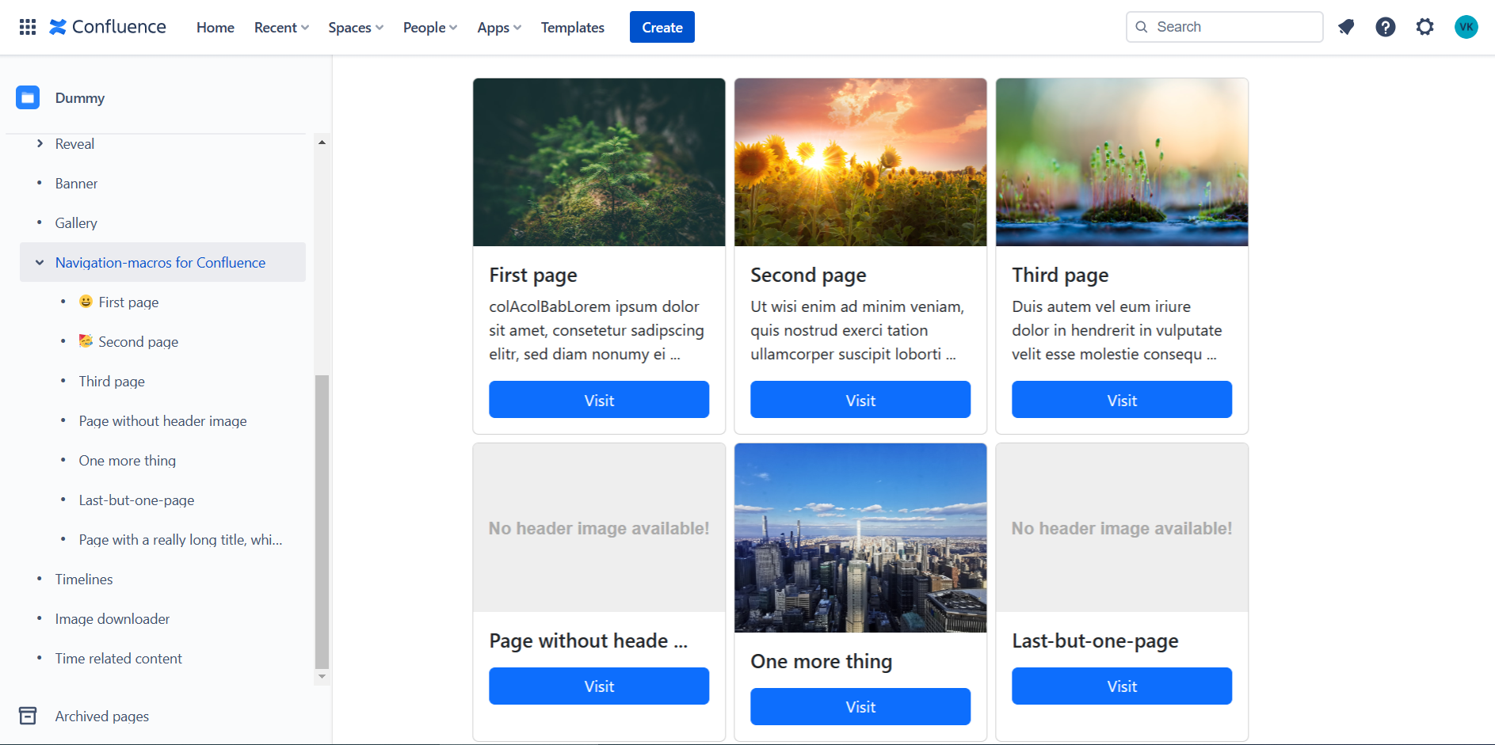
Task: Click the One more thing card title
Action: pyautogui.click(x=821, y=661)
